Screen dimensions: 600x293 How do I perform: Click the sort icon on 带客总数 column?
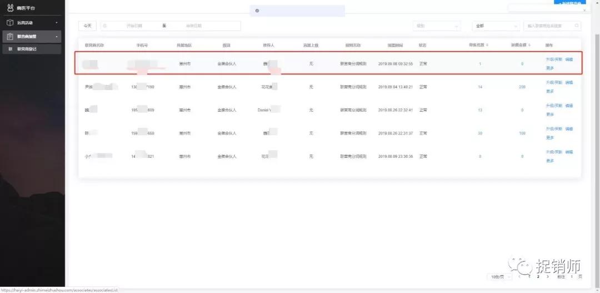(487, 45)
